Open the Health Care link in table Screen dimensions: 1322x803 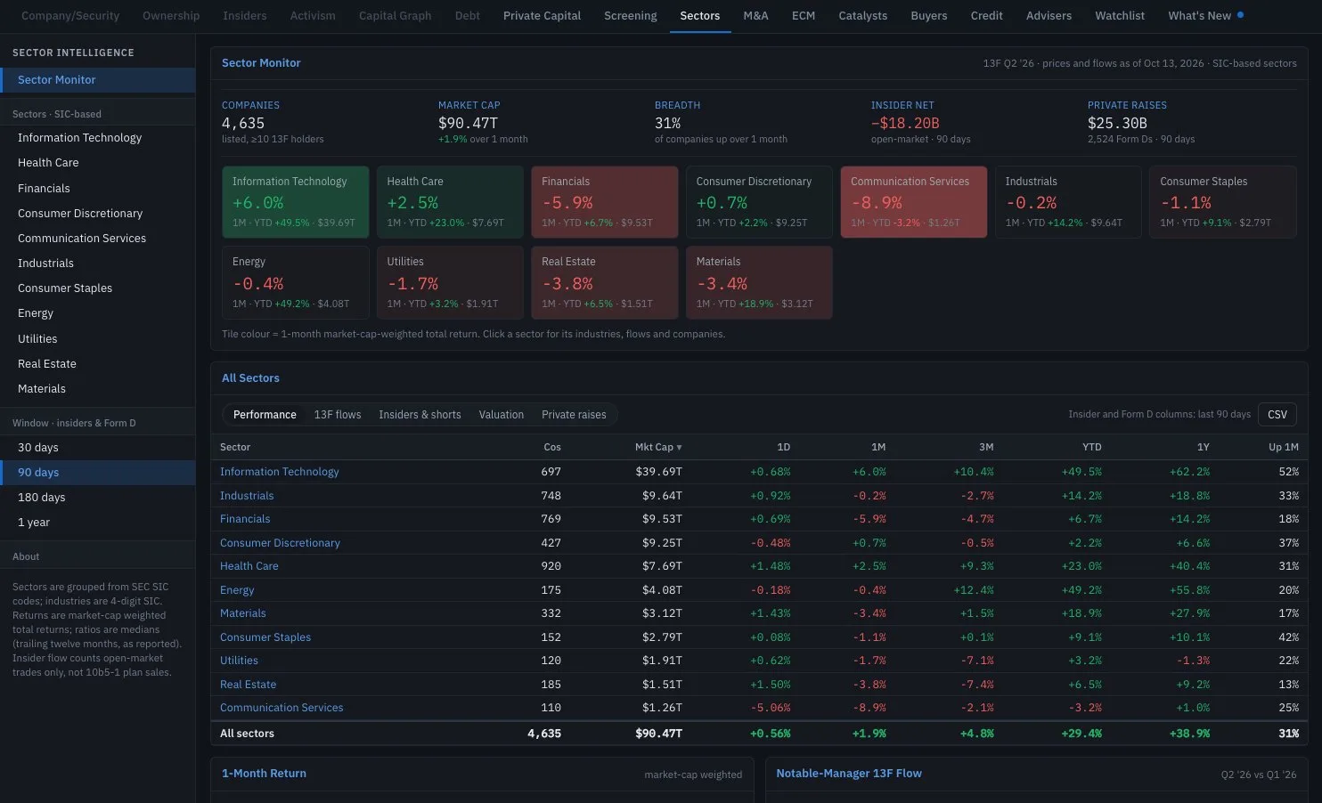pyautogui.click(x=249, y=566)
